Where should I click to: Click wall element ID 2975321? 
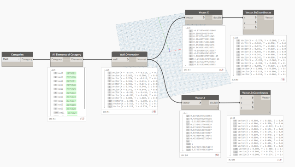(72, 113)
